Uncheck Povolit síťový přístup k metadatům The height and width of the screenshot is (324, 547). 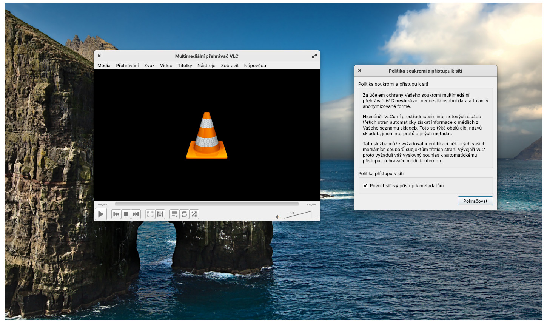(x=365, y=186)
